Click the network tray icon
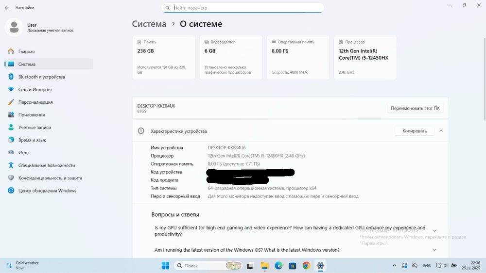This screenshot has width=486, height=273. click(438, 266)
